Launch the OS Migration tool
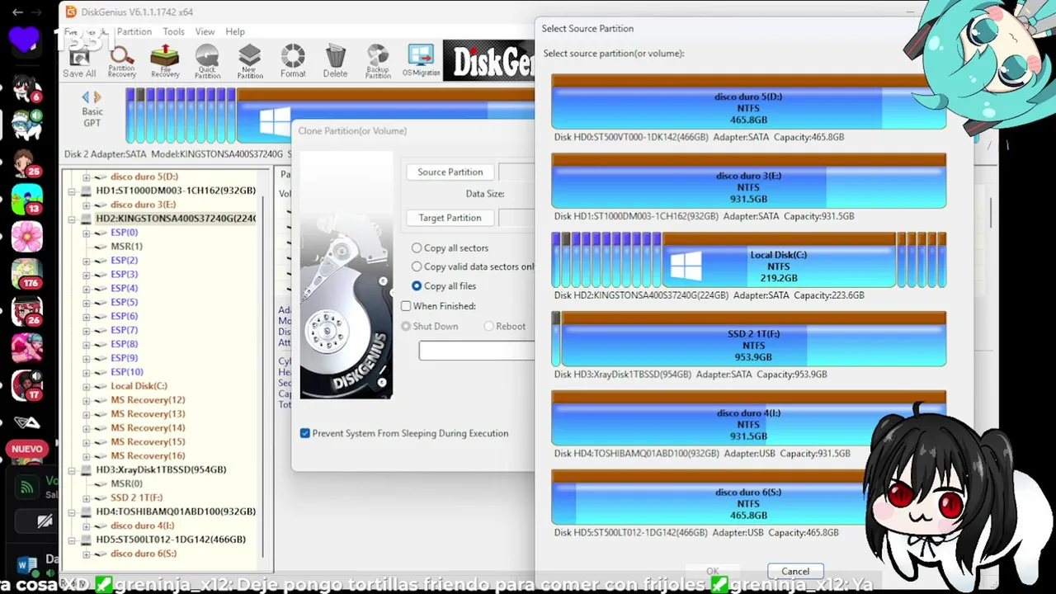Image resolution: width=1056 pixels, height=594 pixels. tap(421, 61)
